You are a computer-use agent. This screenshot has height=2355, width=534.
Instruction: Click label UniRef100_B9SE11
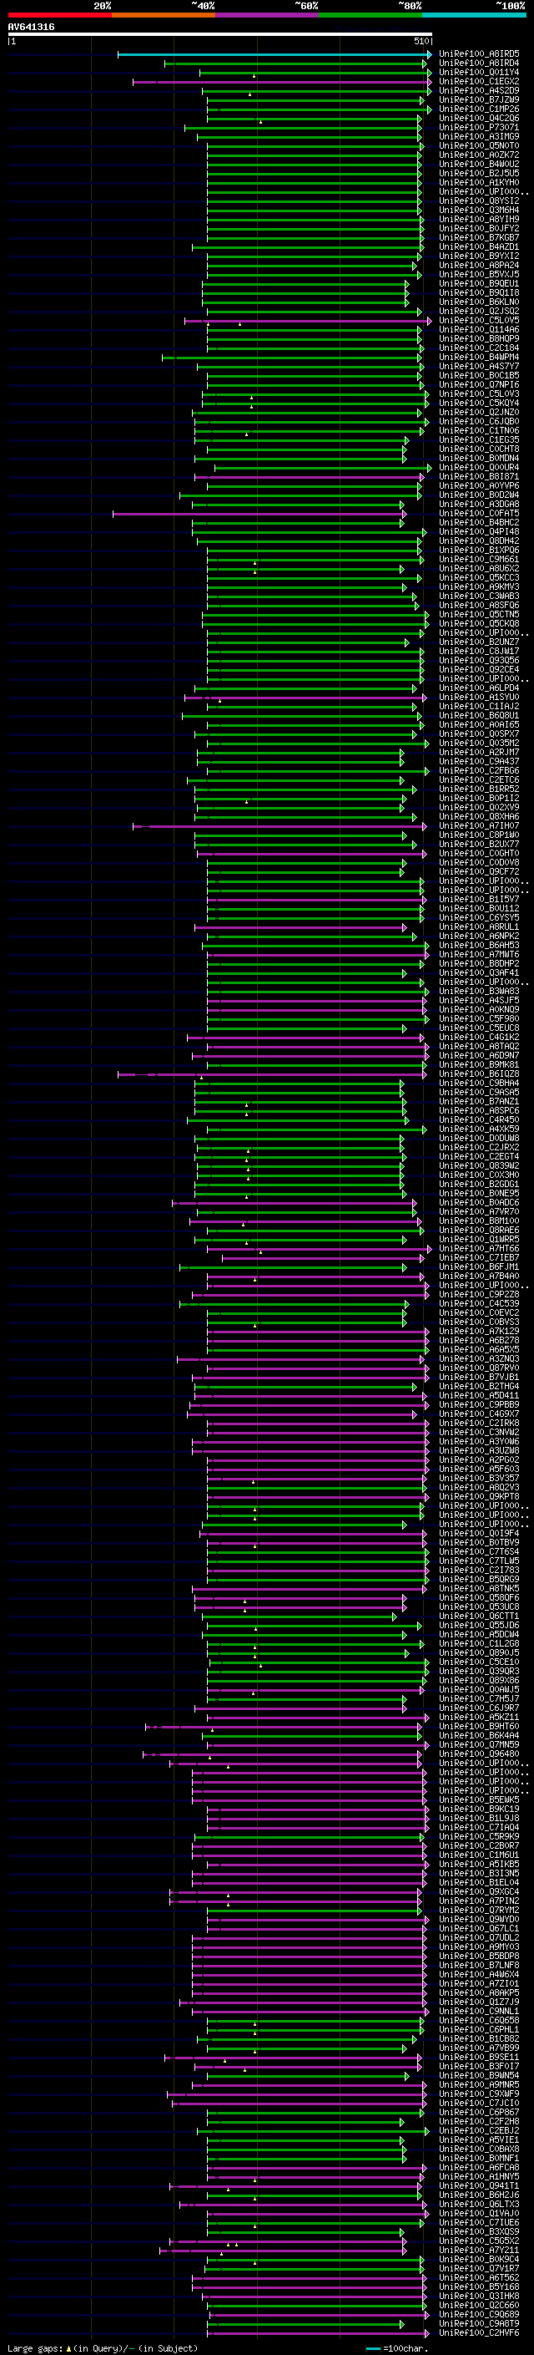pos(479,2057)
